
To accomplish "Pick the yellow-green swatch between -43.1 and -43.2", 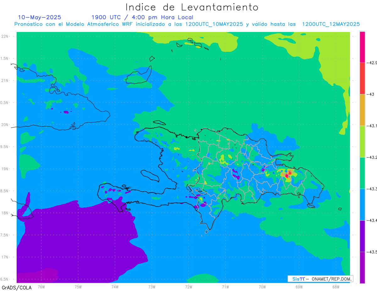I will click(362, 141).
